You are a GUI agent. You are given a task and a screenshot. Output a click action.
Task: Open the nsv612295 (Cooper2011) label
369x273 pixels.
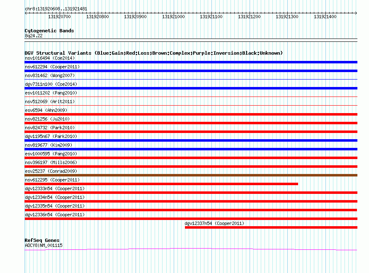(52, 180)
